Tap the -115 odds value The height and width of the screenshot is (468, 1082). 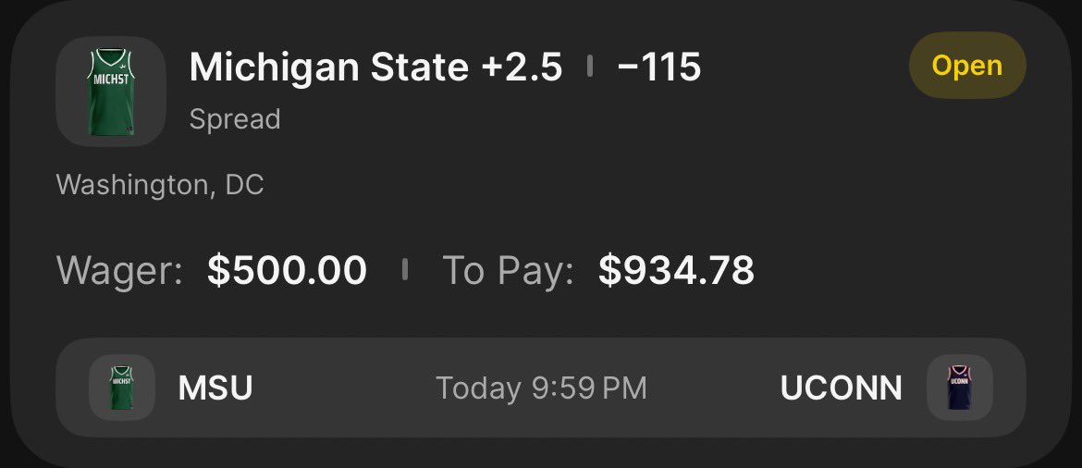(658, 68)
